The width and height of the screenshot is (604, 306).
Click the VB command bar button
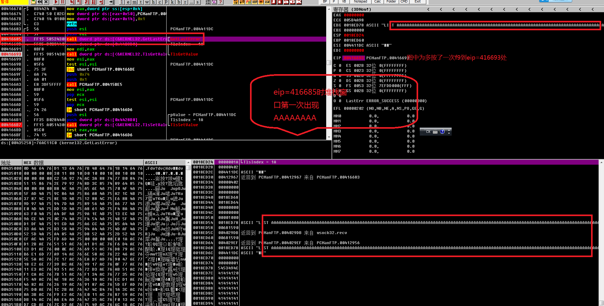tap(344, 2)
